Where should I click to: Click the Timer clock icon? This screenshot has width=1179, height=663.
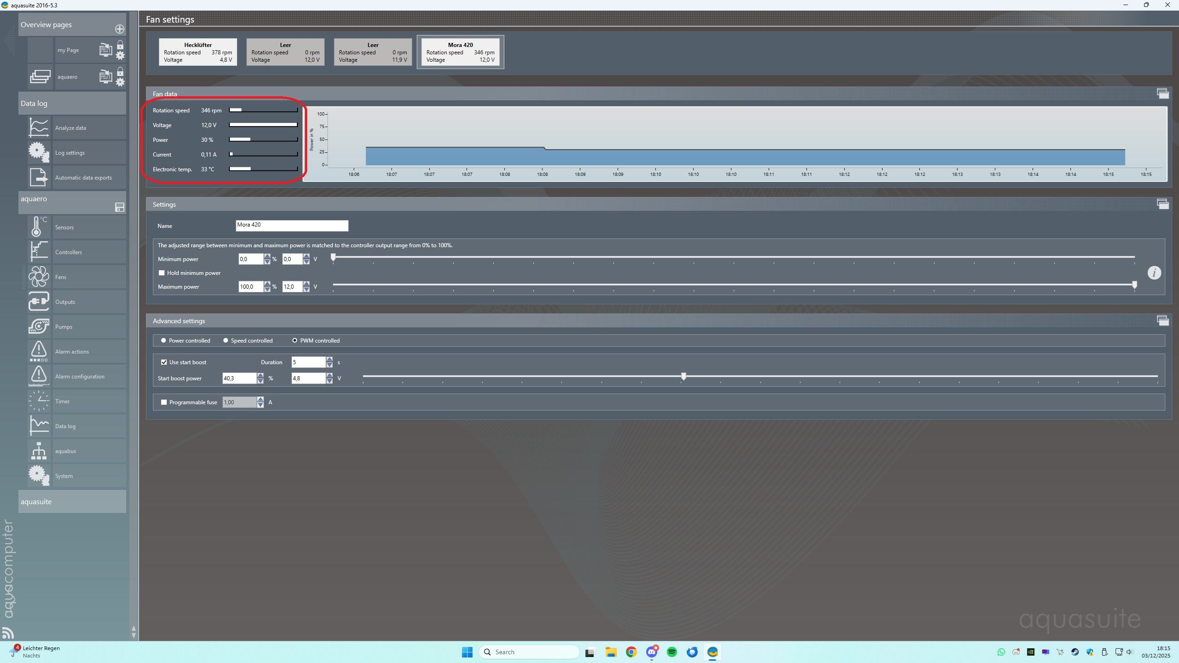click(39, 401)
